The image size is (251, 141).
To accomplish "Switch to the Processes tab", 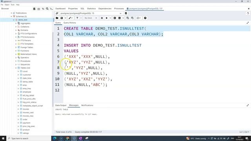I will coord(119,9).
